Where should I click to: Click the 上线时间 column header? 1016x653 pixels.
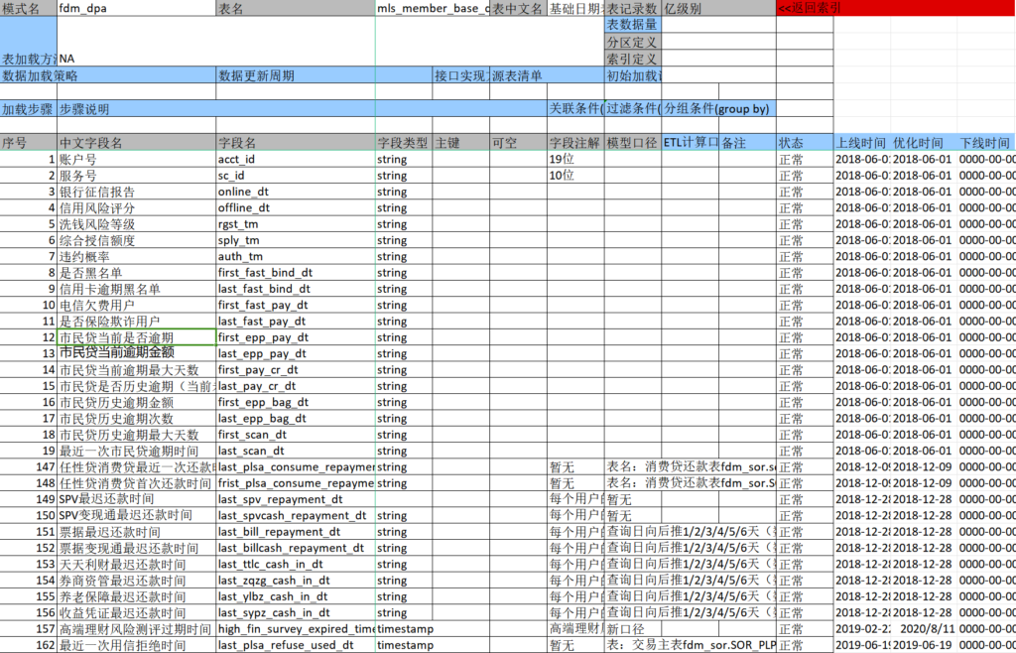point(861,143)
